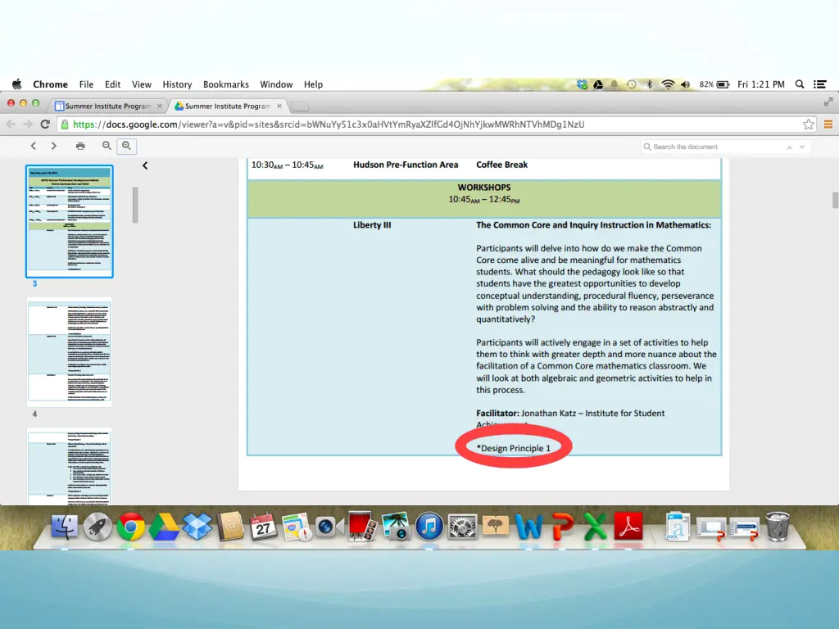The image size is (839, 629).
Task: Zoom out of the document
Action: (x=107, y=146)
